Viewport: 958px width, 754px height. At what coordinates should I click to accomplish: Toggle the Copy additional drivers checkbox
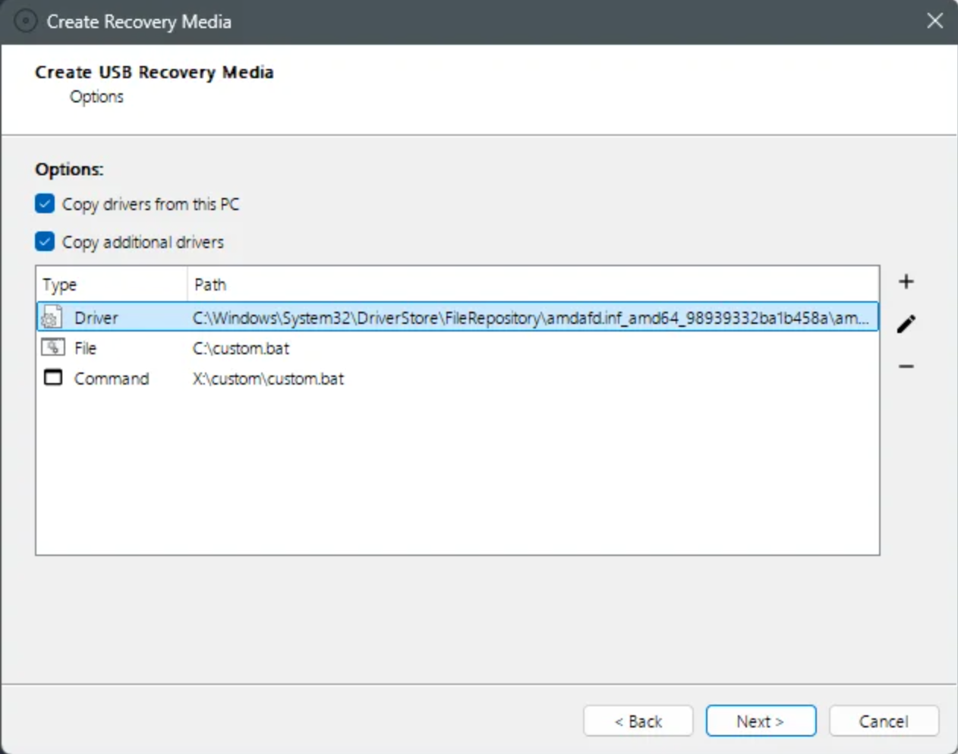[x=45, y=242]
